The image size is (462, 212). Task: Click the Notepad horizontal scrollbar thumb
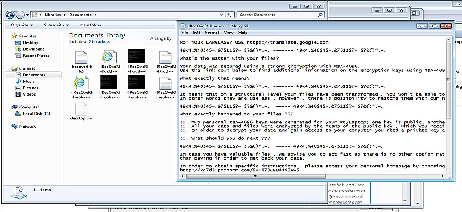(255, 176)
